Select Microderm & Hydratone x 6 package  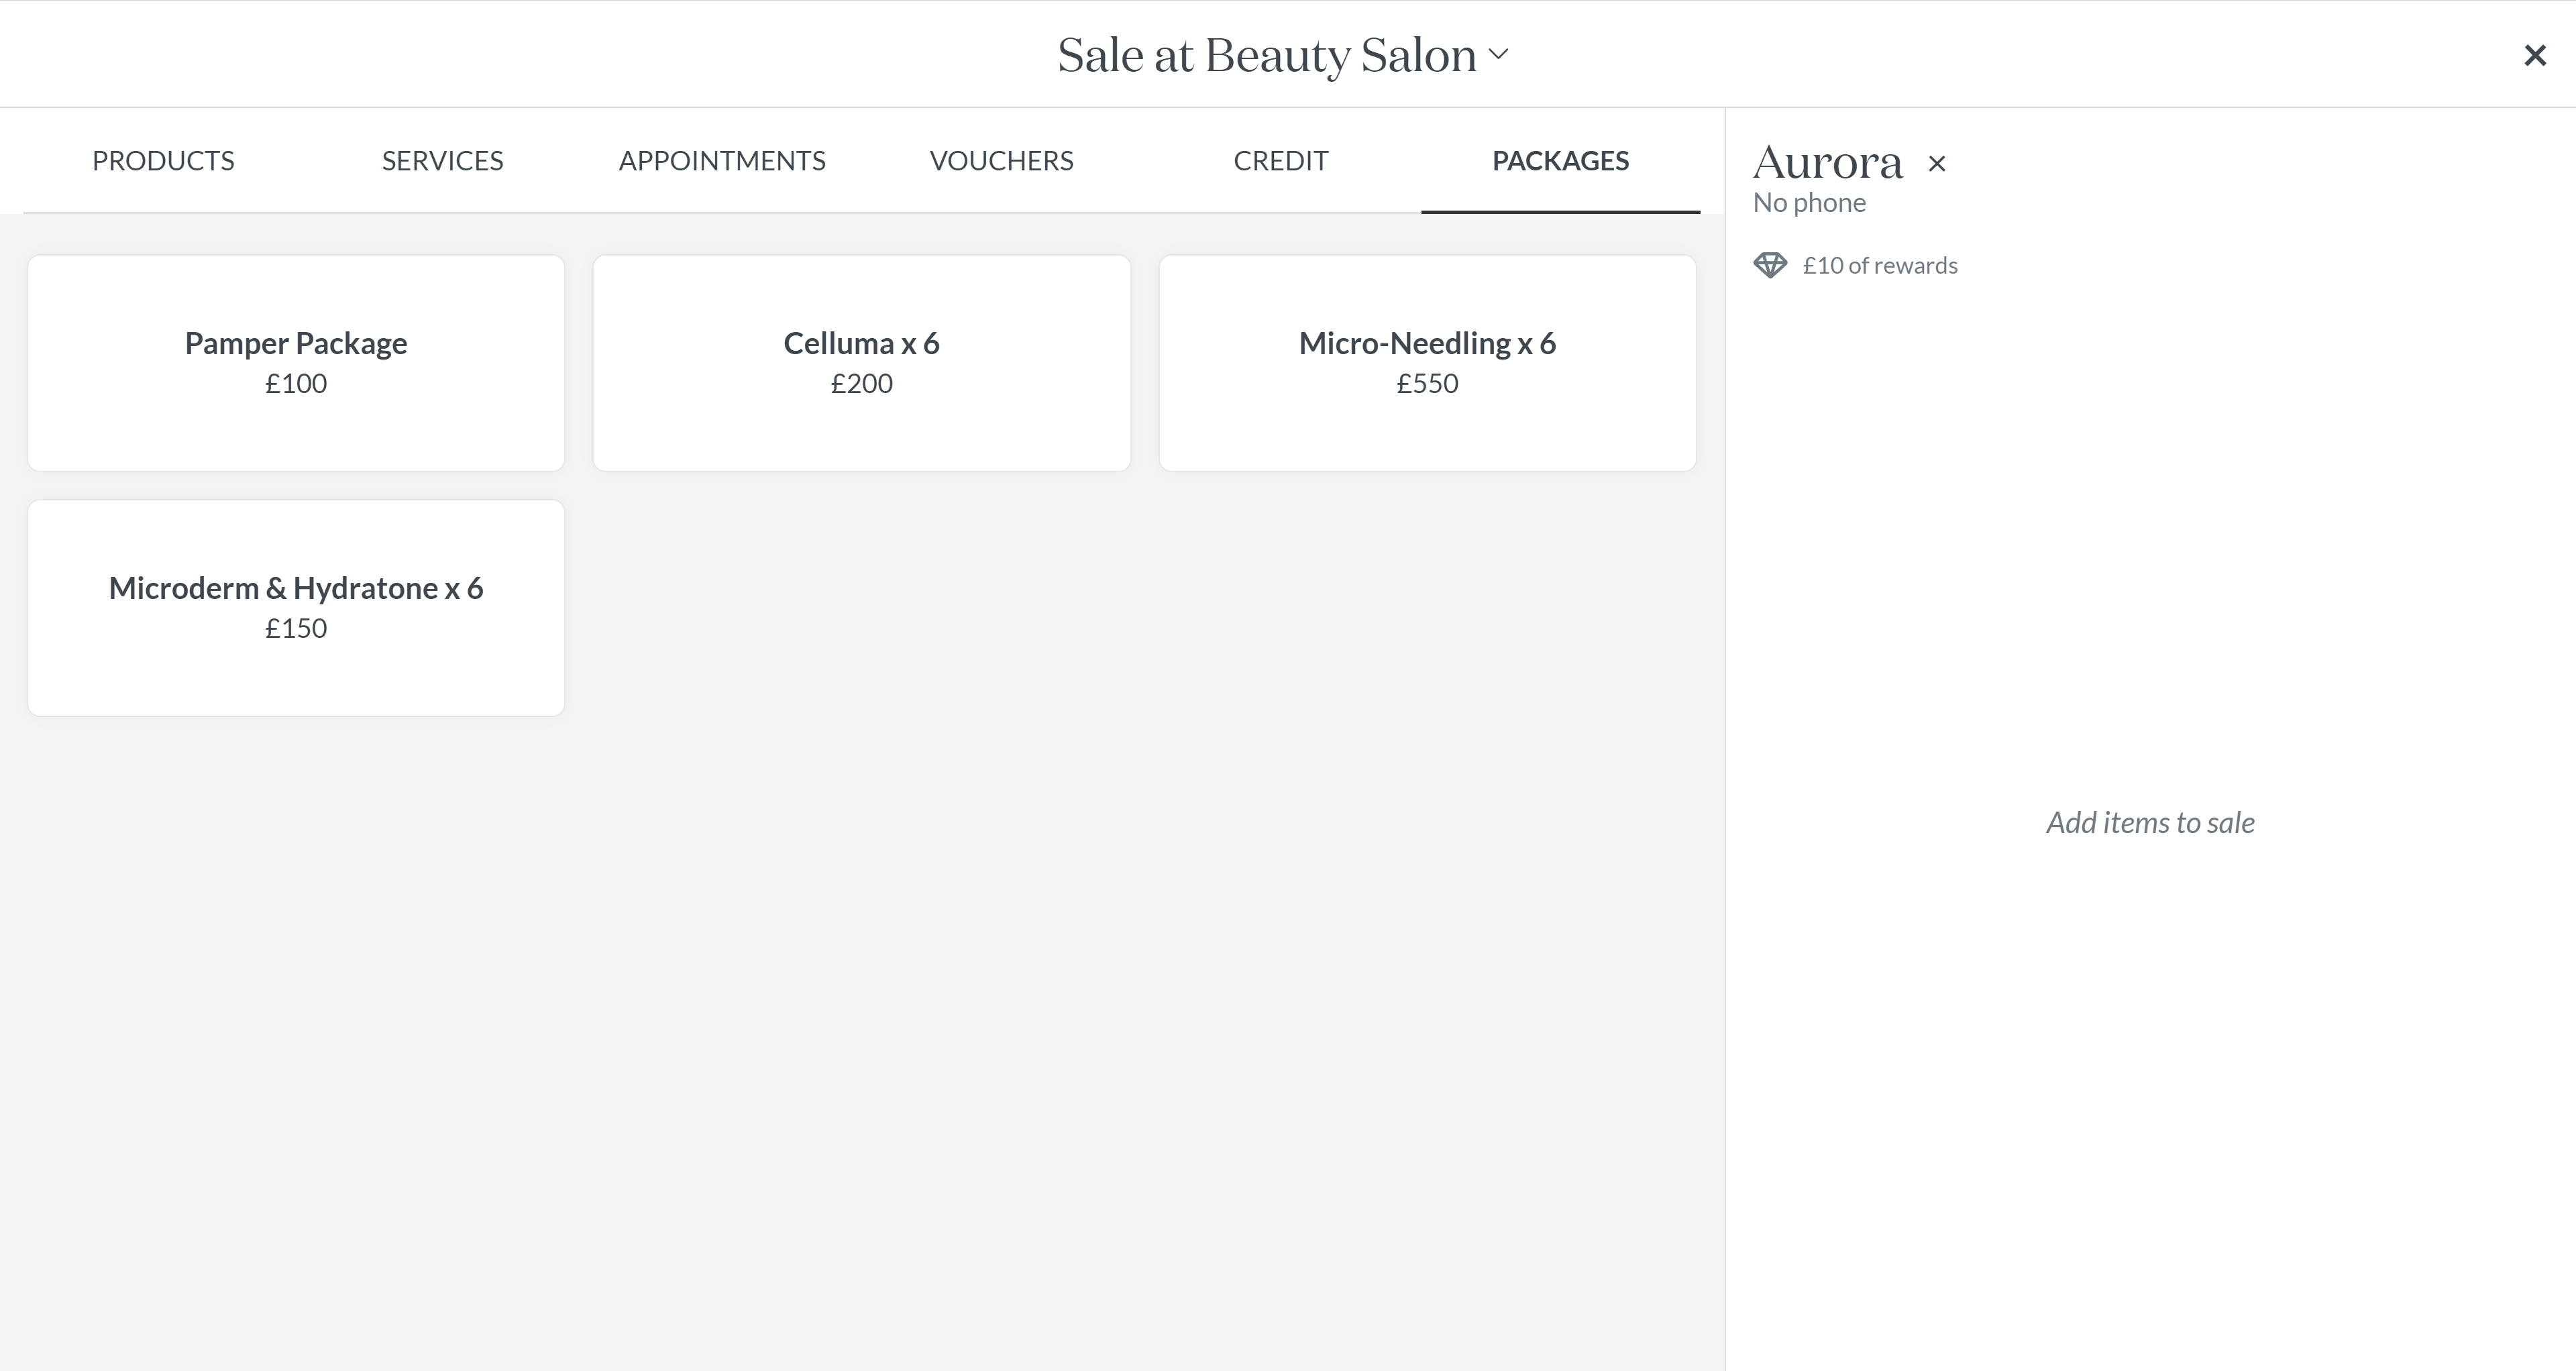[296, 607]
